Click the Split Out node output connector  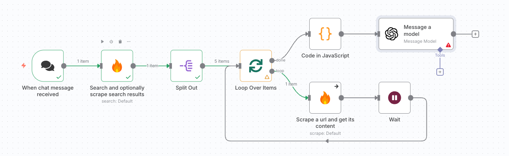coord(203,66)
